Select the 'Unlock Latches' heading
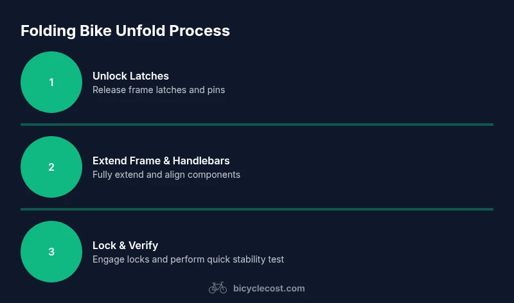Screen dimensions: 514x303 130,76
